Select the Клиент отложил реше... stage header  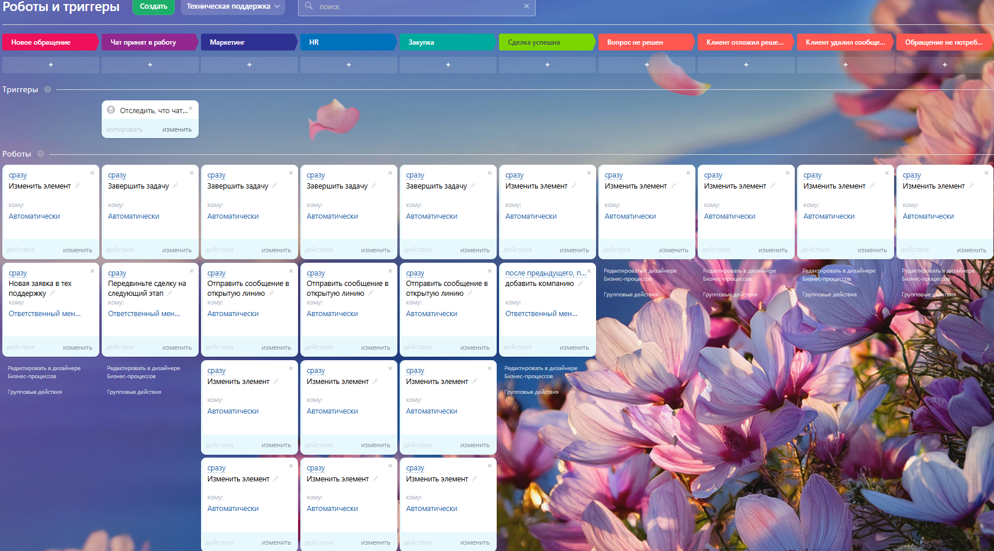tap(746, 42)
